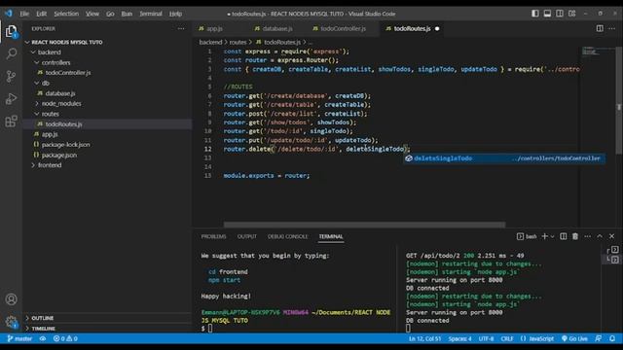
Task: Switch to the Debug Console tab
Action: pyautogui.click(x=288, y=236)
